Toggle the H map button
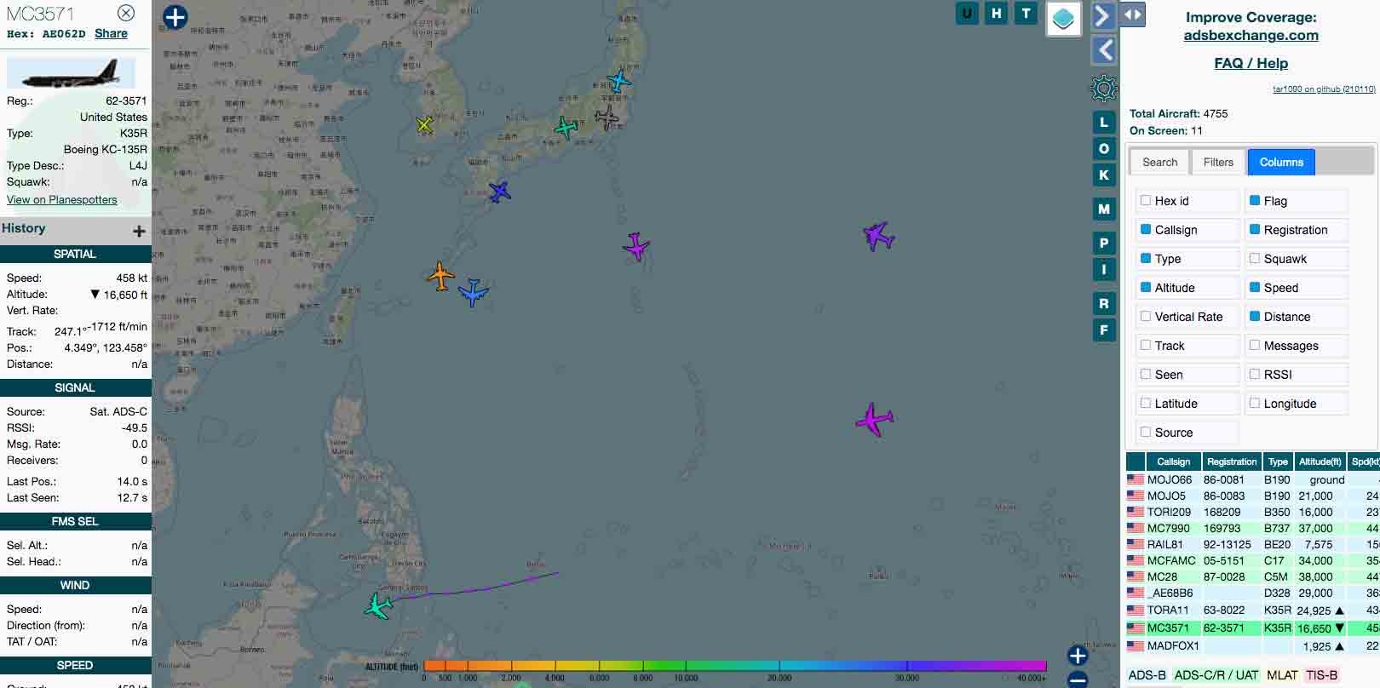 tap(997, 14)
